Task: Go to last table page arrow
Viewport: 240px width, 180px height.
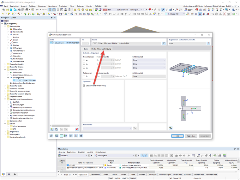Action: click(76, 175)
